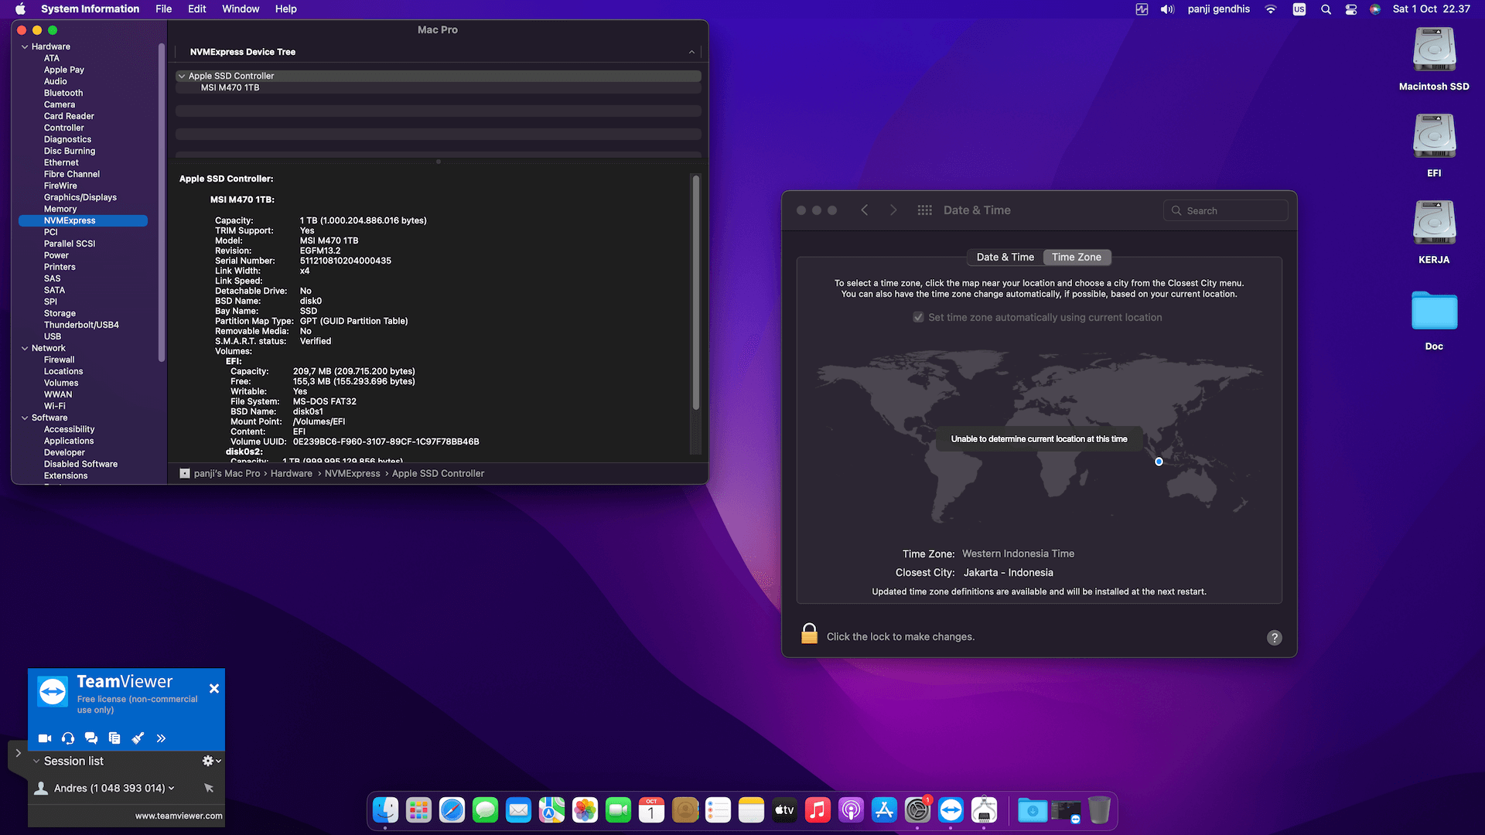Viewport: 1485px width, 835px height.
Task: Collapse the Session list section
Action: point(36,762)
